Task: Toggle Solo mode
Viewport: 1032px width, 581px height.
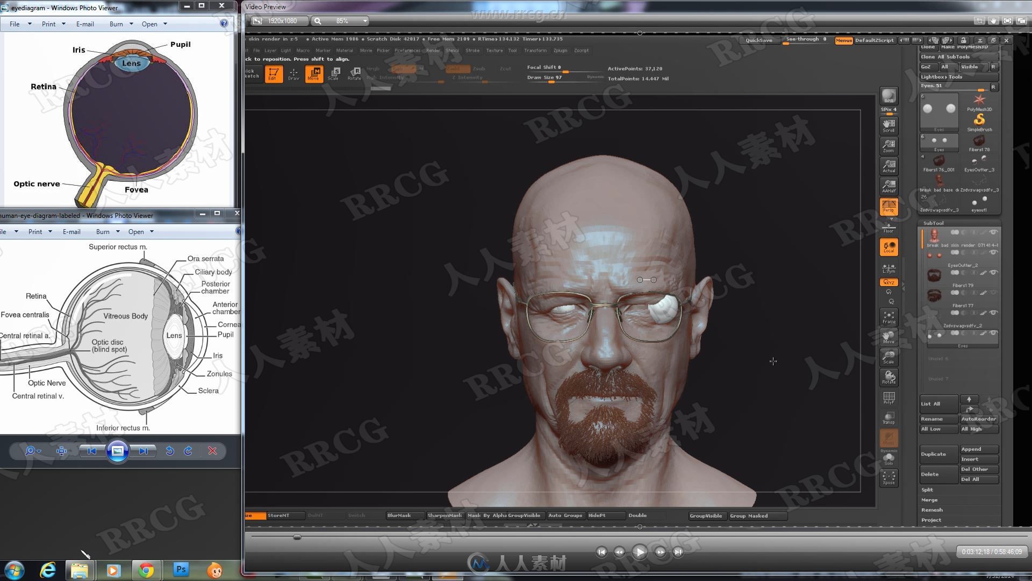Action: (888, 458)
